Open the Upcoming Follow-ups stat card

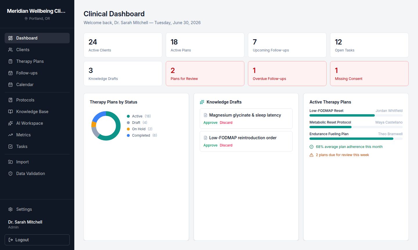pyautogui.click(x=287, y=45)
